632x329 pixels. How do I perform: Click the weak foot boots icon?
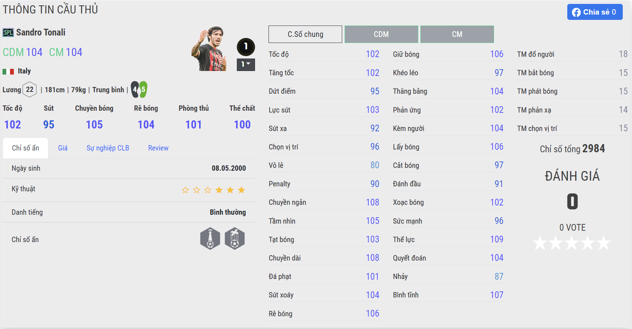139,89
